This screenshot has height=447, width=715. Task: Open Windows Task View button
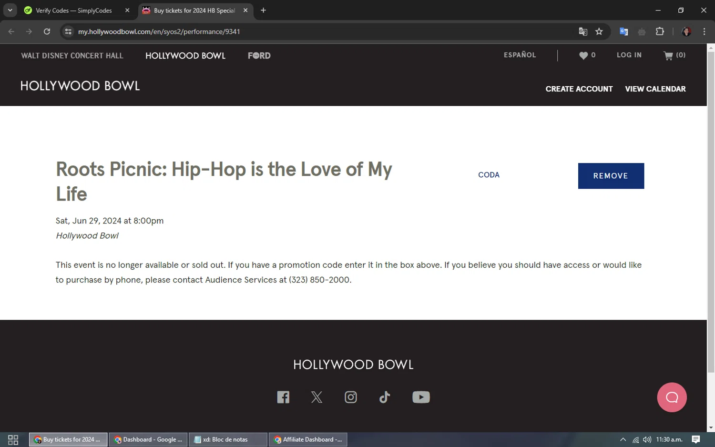click(13, 439)
